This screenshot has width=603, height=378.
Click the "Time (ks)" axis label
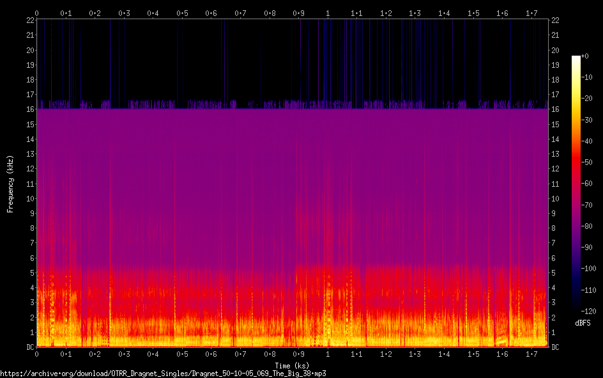pyautogui.click(x=293, y=365)
